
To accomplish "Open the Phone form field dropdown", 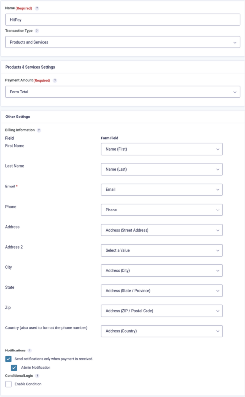I will click(x=162, y=210).
